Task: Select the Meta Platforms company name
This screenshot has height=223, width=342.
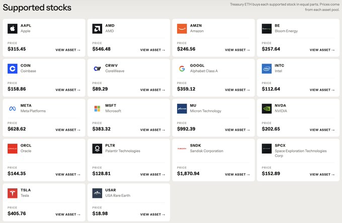Action: [33, 111]
